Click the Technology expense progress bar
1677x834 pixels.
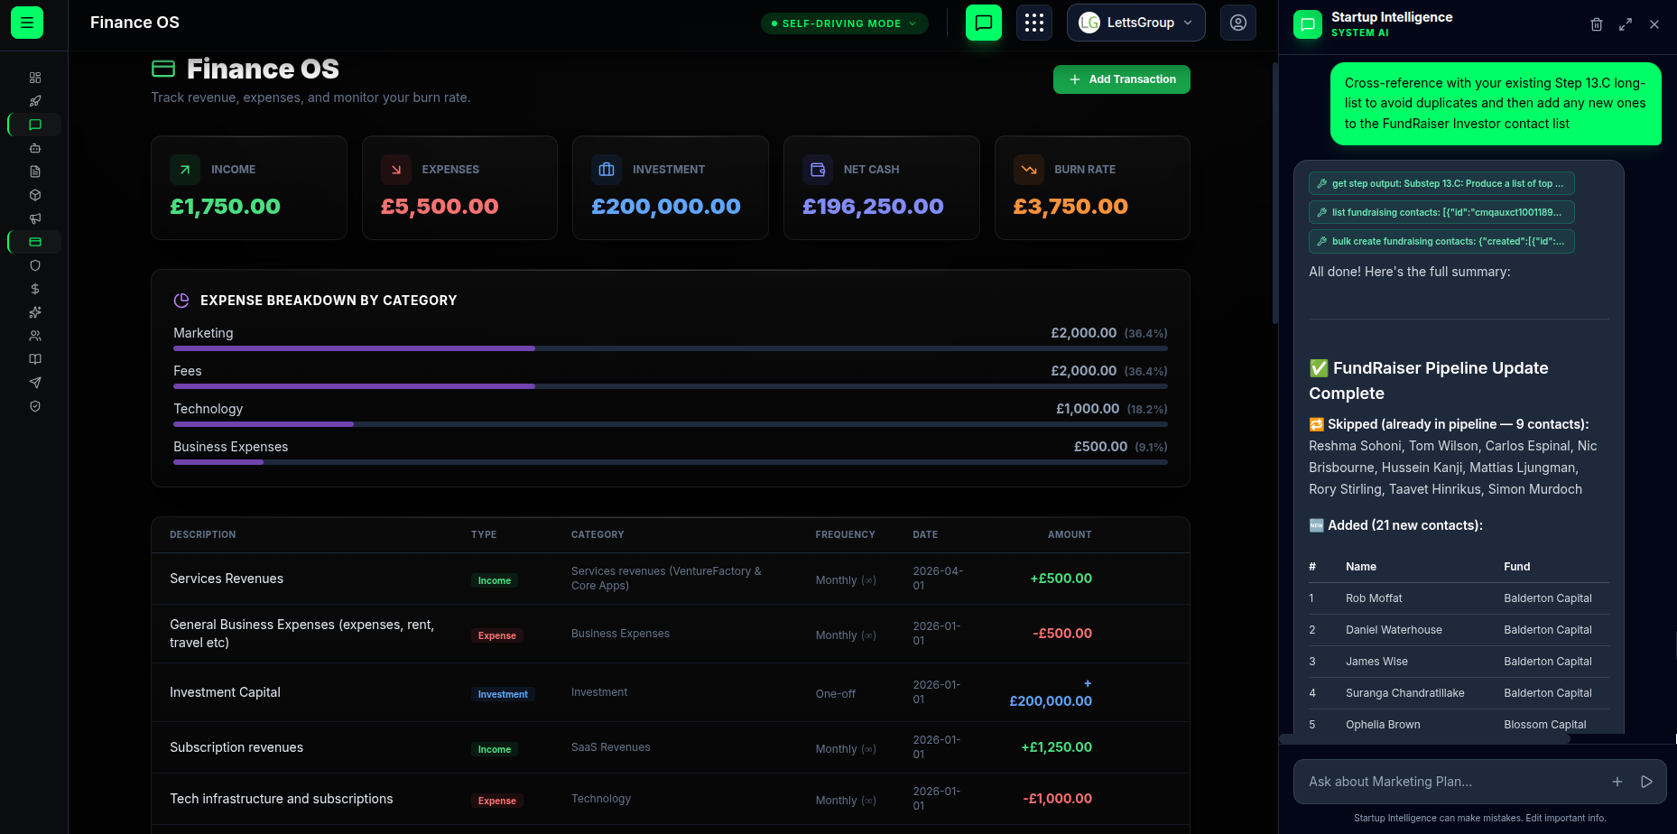pyautogui.click(x=671, y=424)
